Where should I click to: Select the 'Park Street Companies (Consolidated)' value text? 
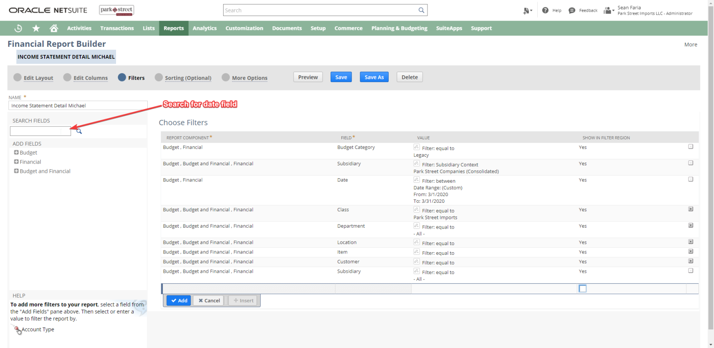click(456, 172)
